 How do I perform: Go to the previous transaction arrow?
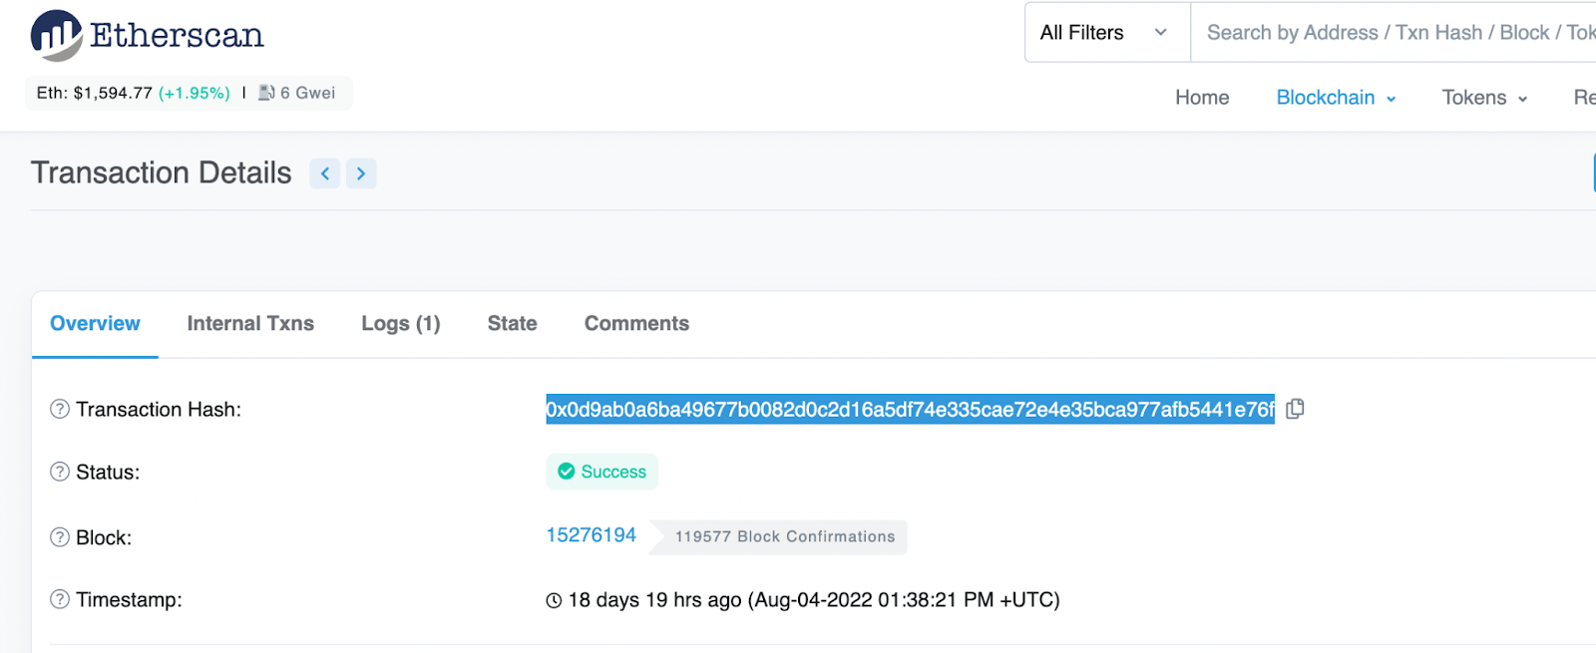[x=325, y=173]
